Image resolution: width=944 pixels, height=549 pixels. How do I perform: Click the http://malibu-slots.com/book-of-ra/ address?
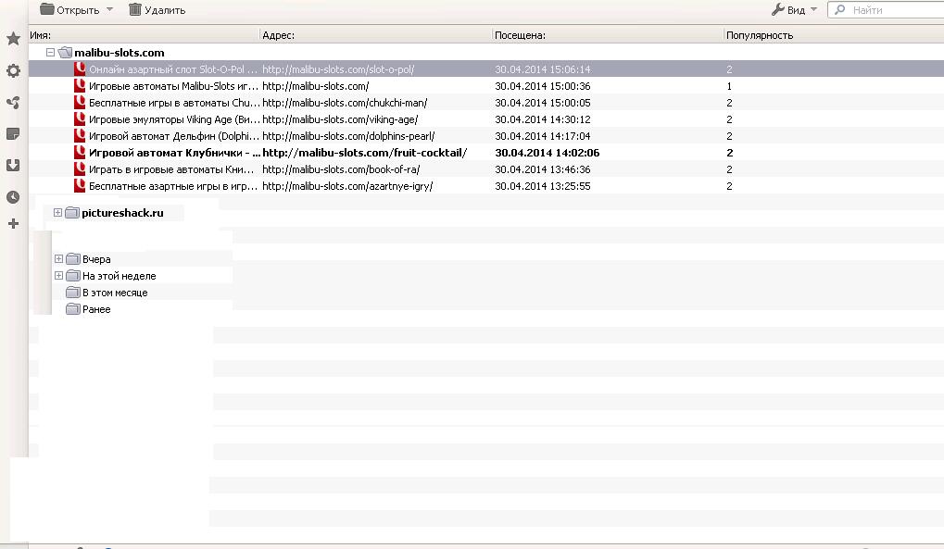[341, 169]
